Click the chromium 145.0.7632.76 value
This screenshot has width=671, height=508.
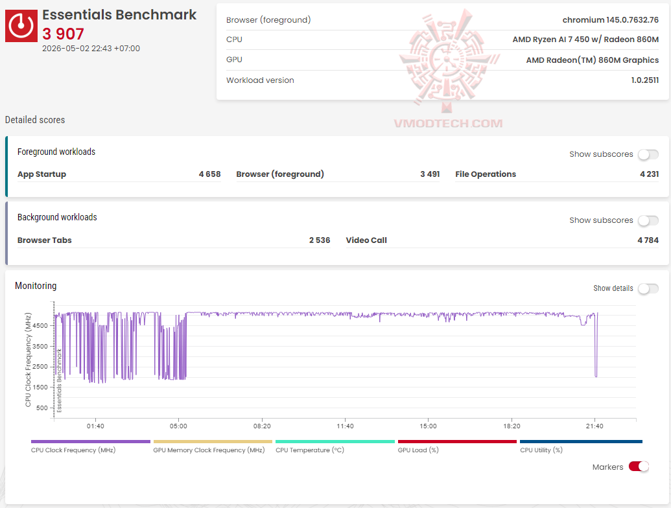[x=610, y=20]
